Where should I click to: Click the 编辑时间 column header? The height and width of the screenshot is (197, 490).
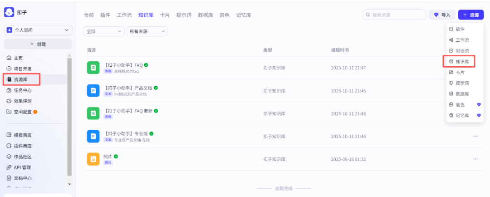click(x=340, y=50)
